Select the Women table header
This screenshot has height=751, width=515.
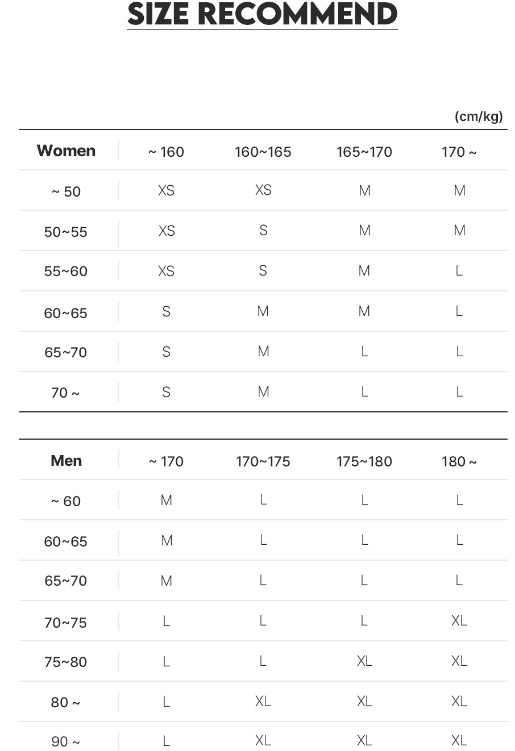point(66,151)
